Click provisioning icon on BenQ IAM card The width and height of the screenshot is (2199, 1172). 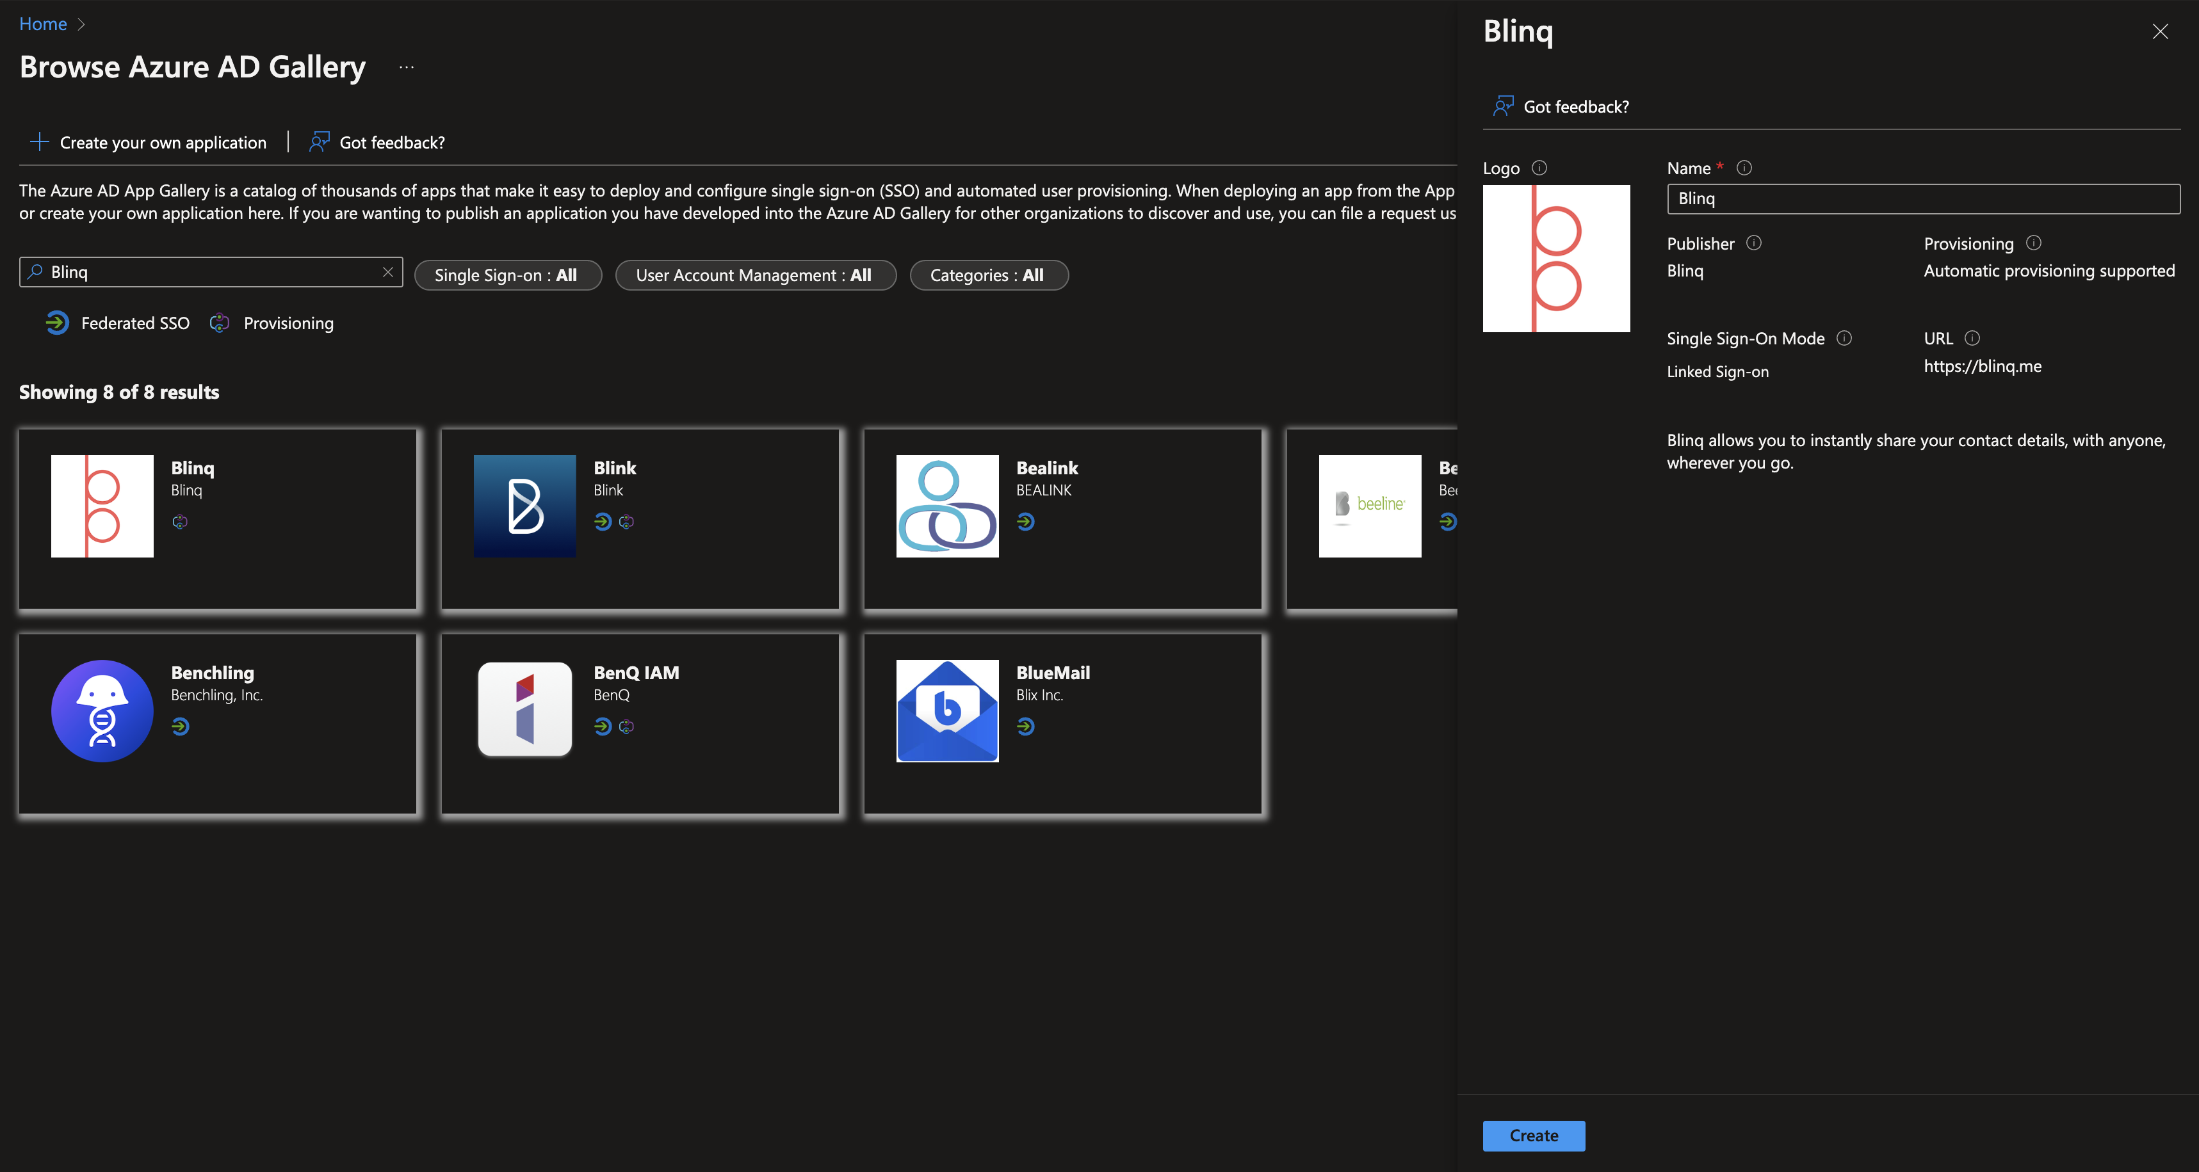626,726
